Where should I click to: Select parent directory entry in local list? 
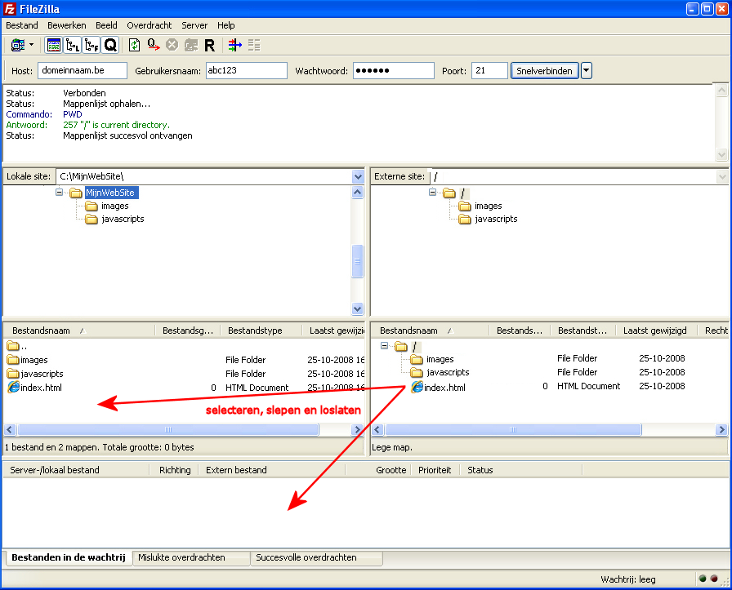[x=16, y=346]
